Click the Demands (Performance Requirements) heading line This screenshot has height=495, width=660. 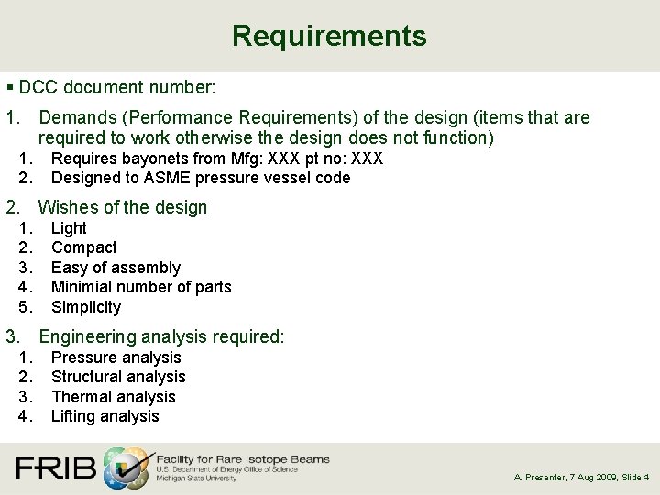pos(314,117)
